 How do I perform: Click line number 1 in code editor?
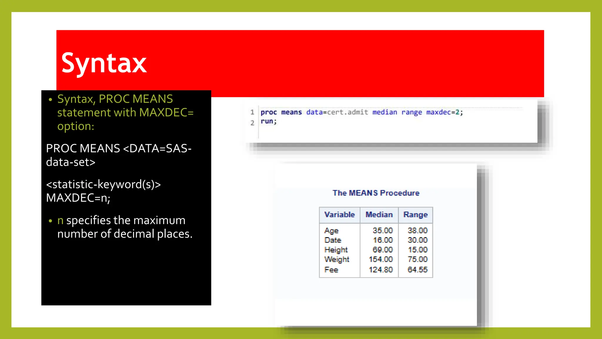[x=252, y=112]
